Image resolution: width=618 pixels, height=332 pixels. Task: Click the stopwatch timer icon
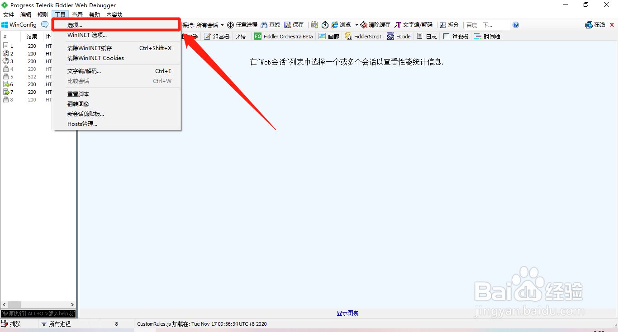(x=325, y=25)
